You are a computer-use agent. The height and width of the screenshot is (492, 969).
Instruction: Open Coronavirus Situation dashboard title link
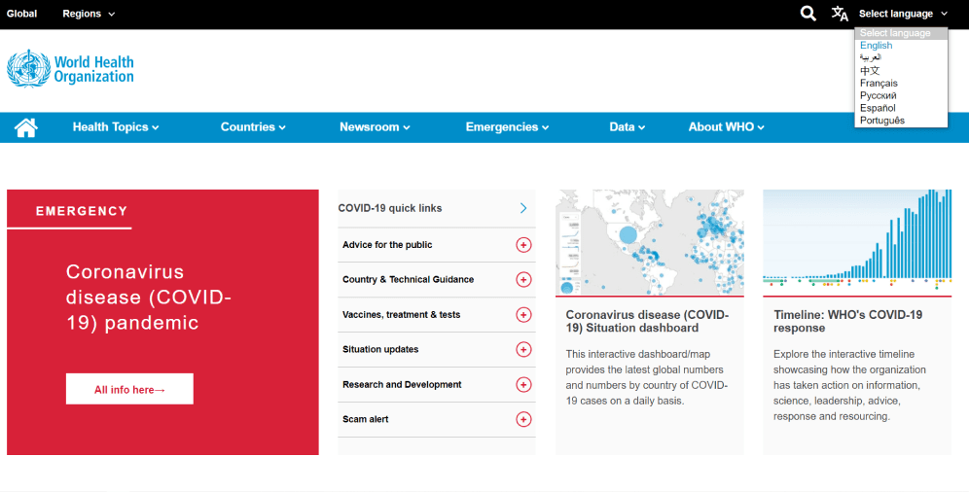click(647, 322)
